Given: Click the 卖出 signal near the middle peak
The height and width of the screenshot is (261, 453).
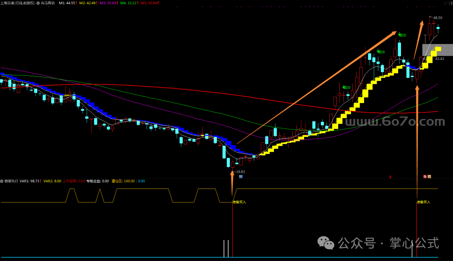Looking at the screenshot, I should pos(381,52).
